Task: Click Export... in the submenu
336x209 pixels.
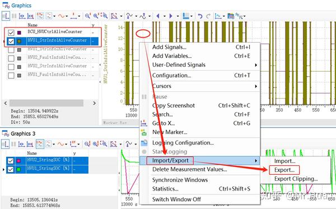Action: coord(284,170)
